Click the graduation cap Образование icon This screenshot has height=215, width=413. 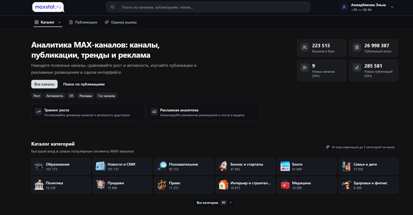tap(39, 166)
